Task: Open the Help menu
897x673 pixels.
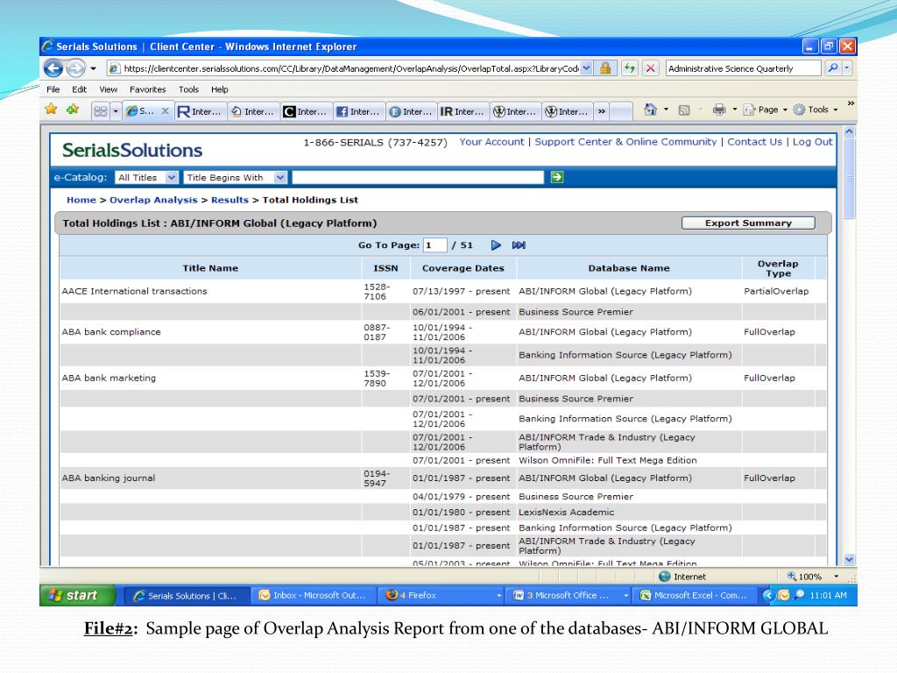Action: (219, 89)
